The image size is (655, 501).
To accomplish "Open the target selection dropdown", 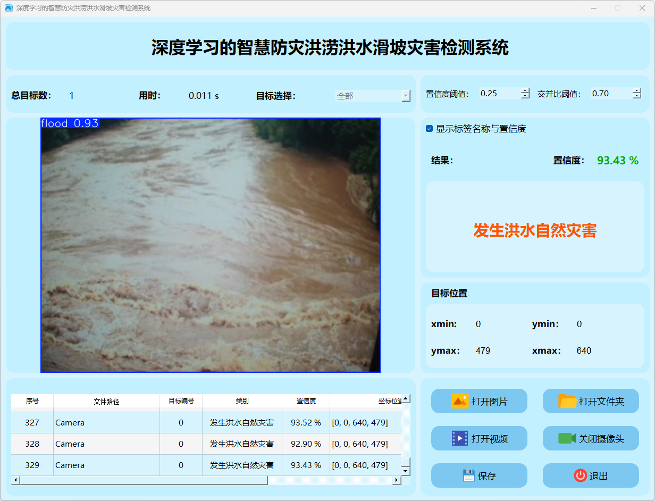I will pyautogui.click(x=406, y=96).
